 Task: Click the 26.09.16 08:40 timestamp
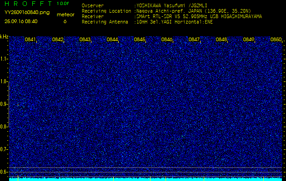pos(21,21)
